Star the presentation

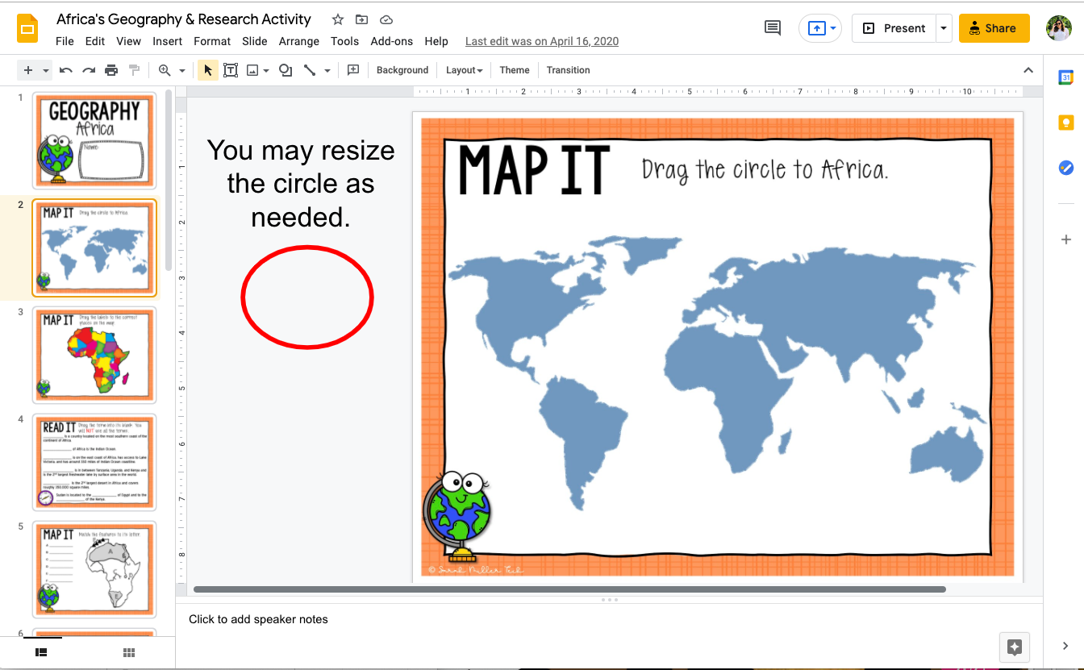pyautogui.click(x=337, y=19)
